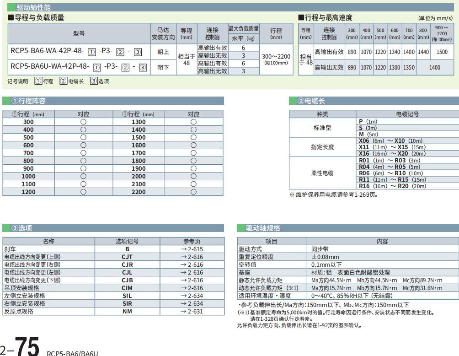Click the R01 (1m) ~ R03 (3m) cable row
Screen dimensions: 459x356
pyautogui.click(x=390, y=161)
